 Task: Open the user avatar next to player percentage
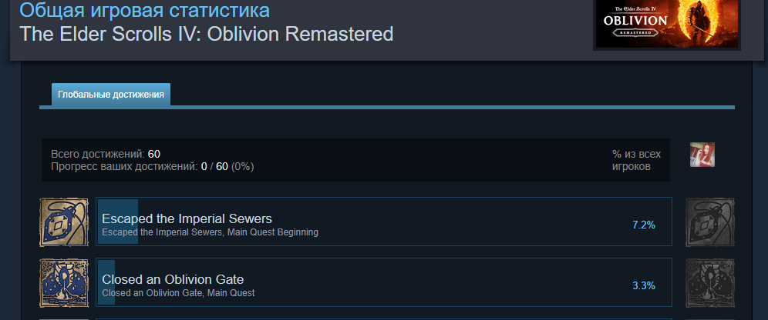click(702, 155)
